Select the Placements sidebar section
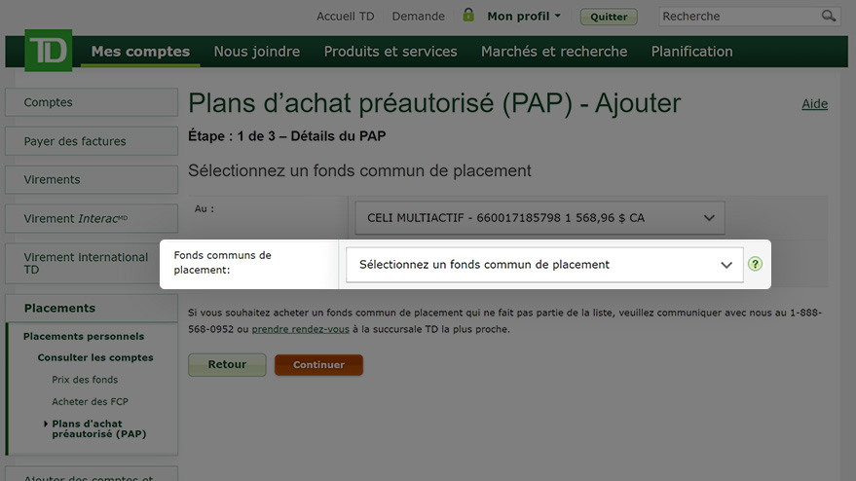 point(92,308)
